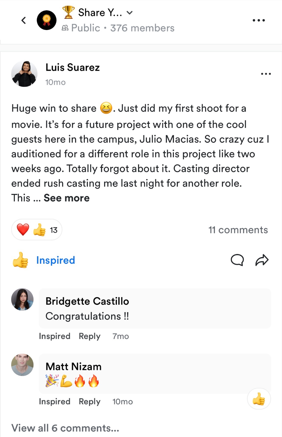Screen dimensions: 282x437
Task: View Luis Suarez's profile picture
Action: 24,74
